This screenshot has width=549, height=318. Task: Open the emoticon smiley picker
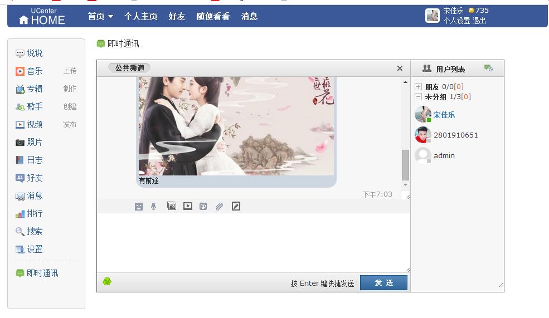pos(139,207)
